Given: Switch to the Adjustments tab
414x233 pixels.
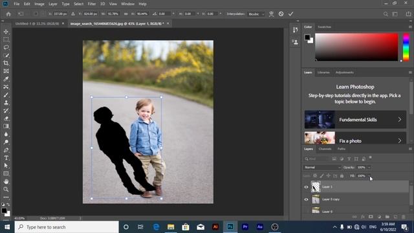Looking at the screenshot, I should click(x=345, y=72).
